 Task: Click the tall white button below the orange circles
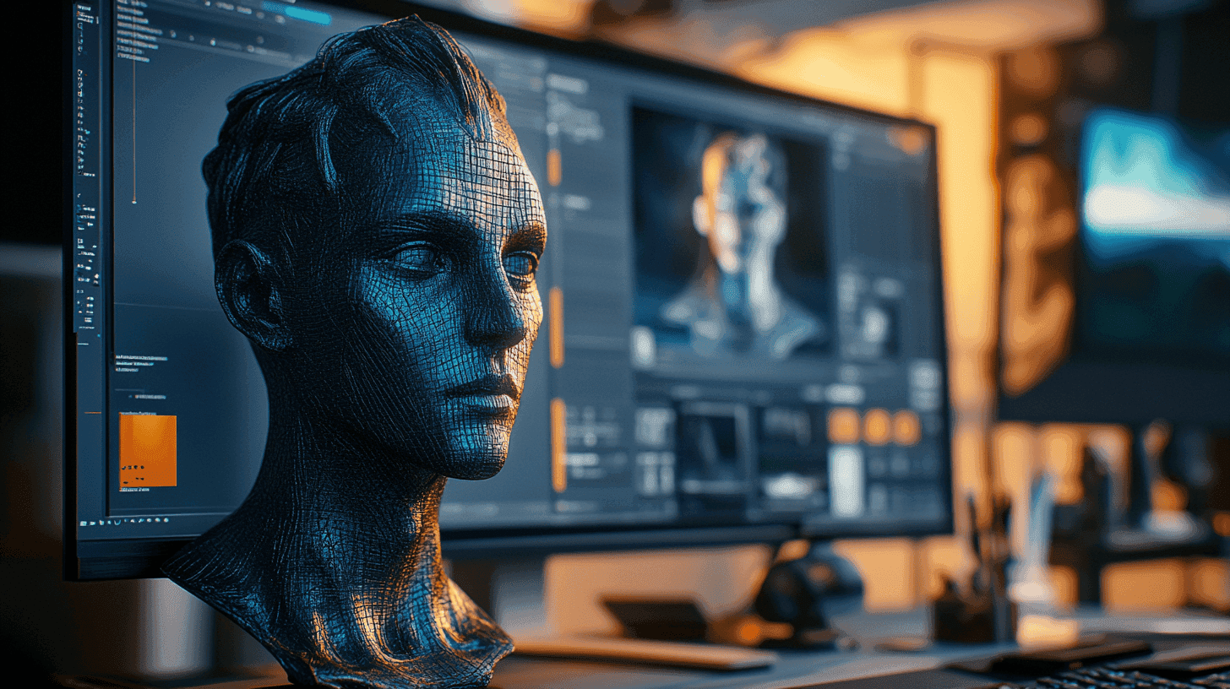(x=846, y=480)
